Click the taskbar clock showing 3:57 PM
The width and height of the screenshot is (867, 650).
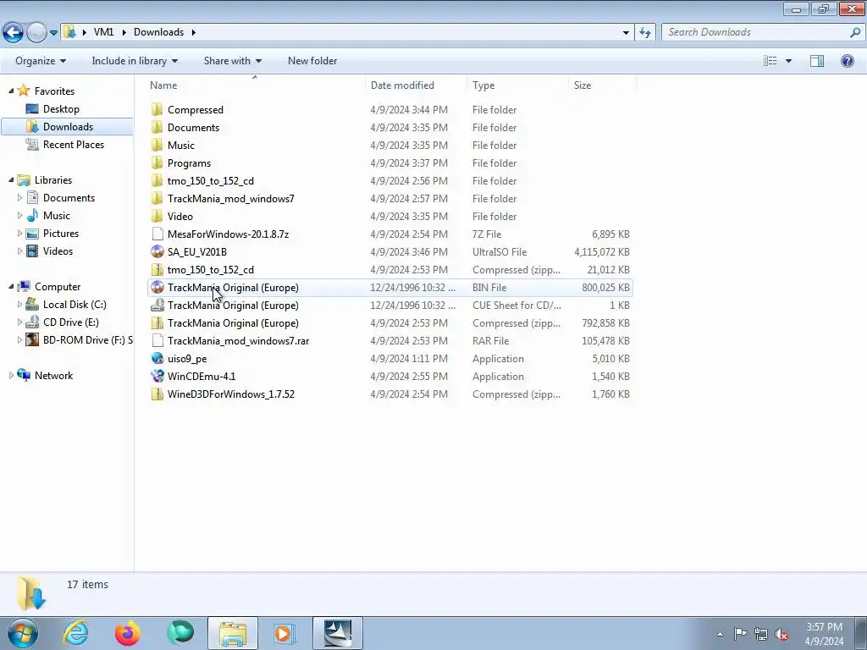[x=824, y=634]
